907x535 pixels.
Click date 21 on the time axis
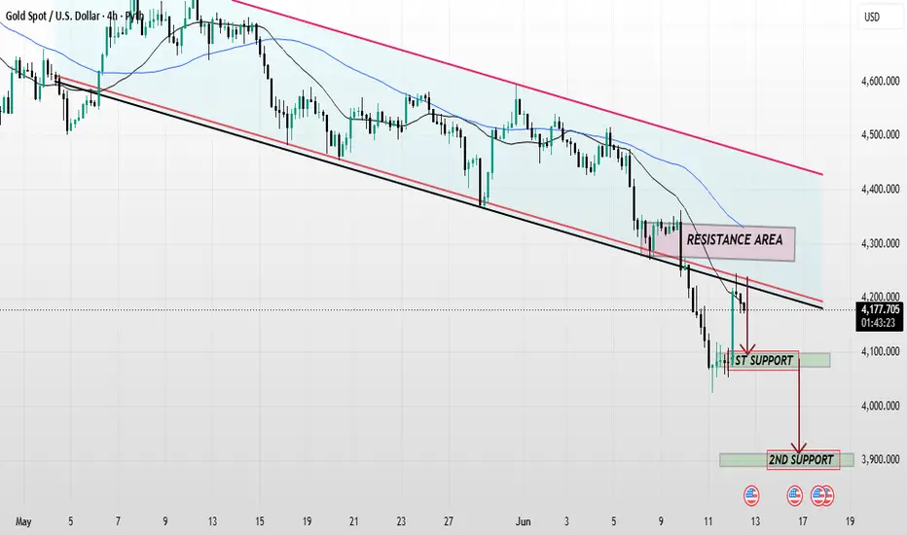click(x=354, y=521)
